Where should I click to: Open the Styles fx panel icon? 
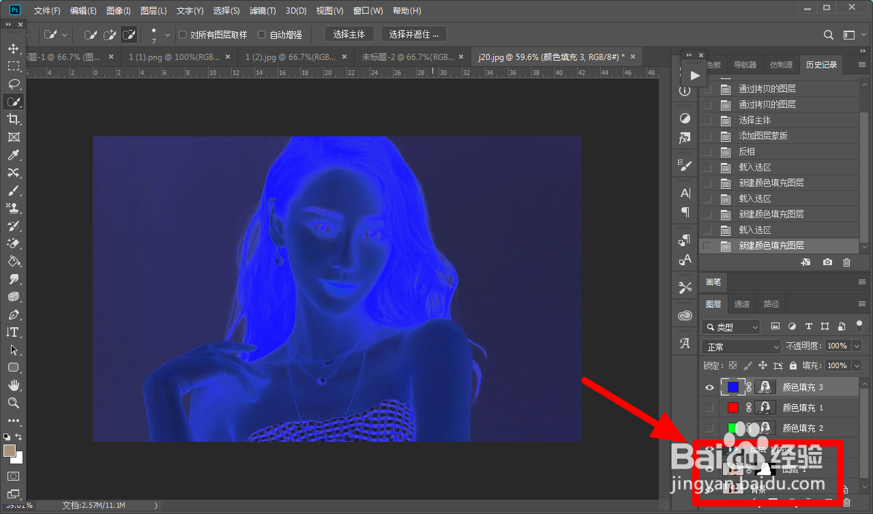point(685,138)
